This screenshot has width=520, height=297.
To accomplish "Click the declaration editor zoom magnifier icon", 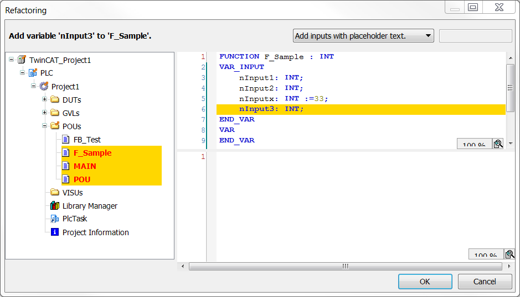I will pyautogui.click(x=498, y=144).
